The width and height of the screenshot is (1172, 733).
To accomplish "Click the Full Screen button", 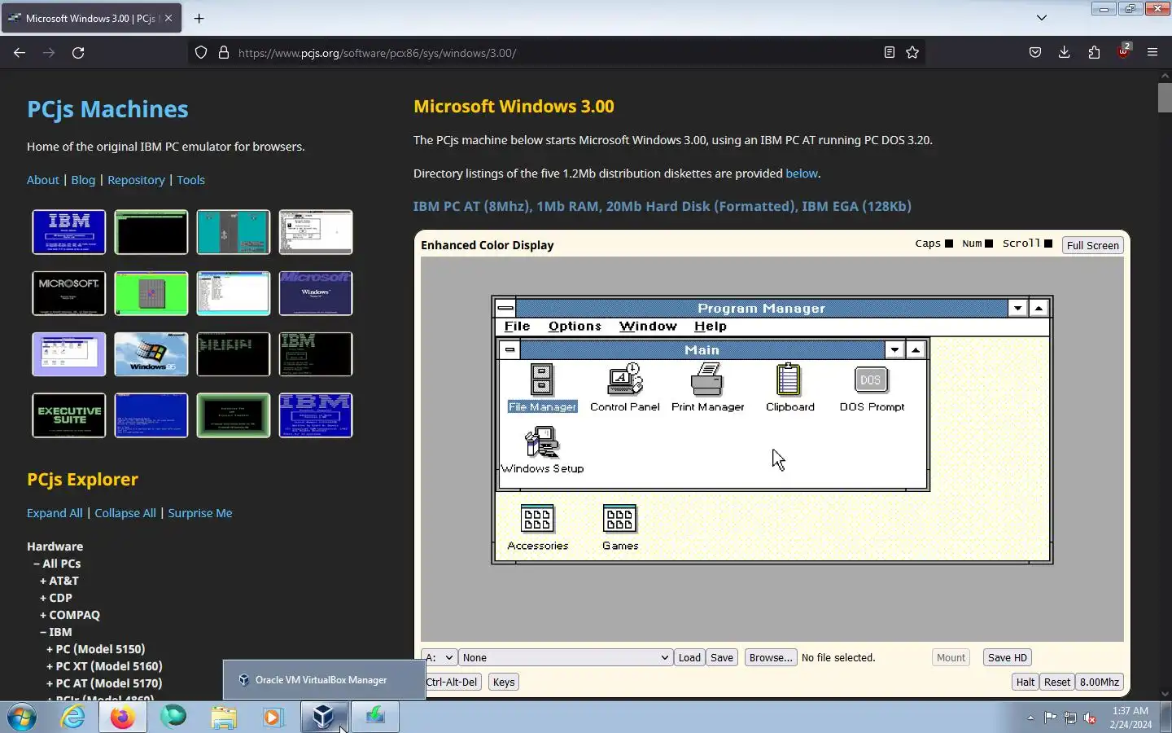I will (x=1092, y=245).
